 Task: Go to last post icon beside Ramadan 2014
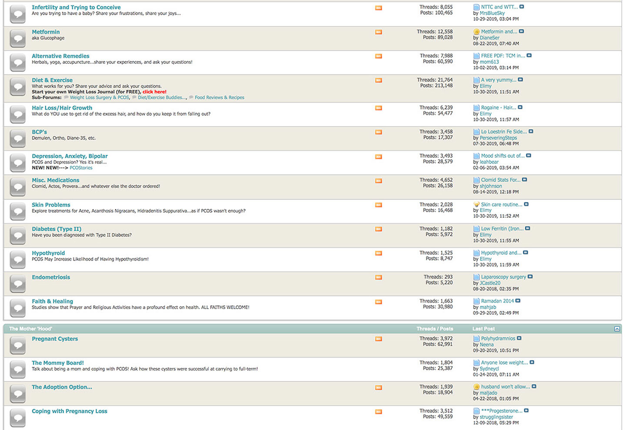pos(518,301)
